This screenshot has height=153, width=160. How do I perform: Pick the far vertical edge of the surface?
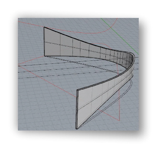(x=44, y=41)
